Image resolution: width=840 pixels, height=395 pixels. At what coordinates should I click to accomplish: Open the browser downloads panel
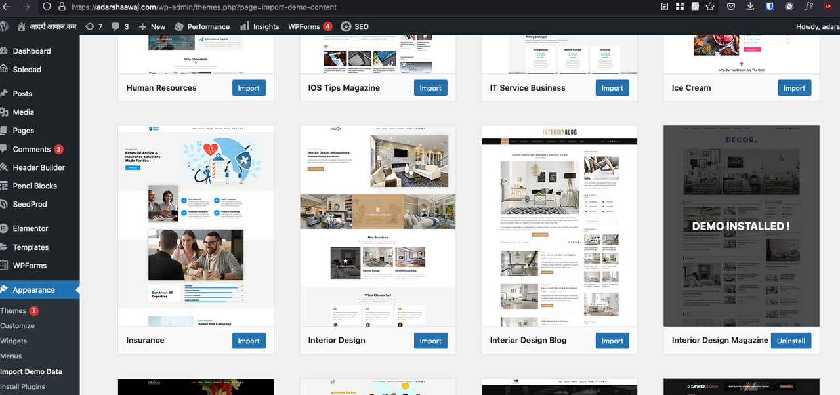tap(750, 7)
